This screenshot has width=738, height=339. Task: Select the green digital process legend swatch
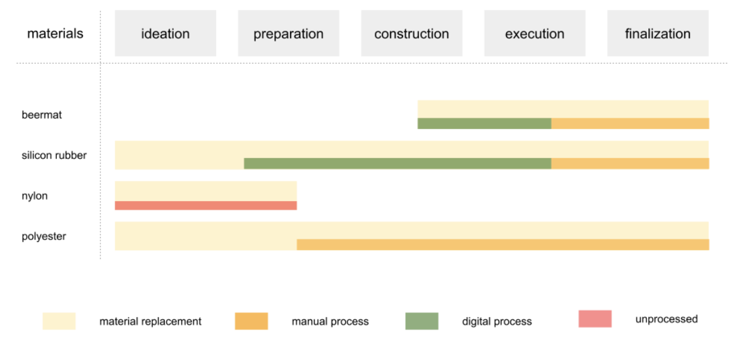coord(421,321)
